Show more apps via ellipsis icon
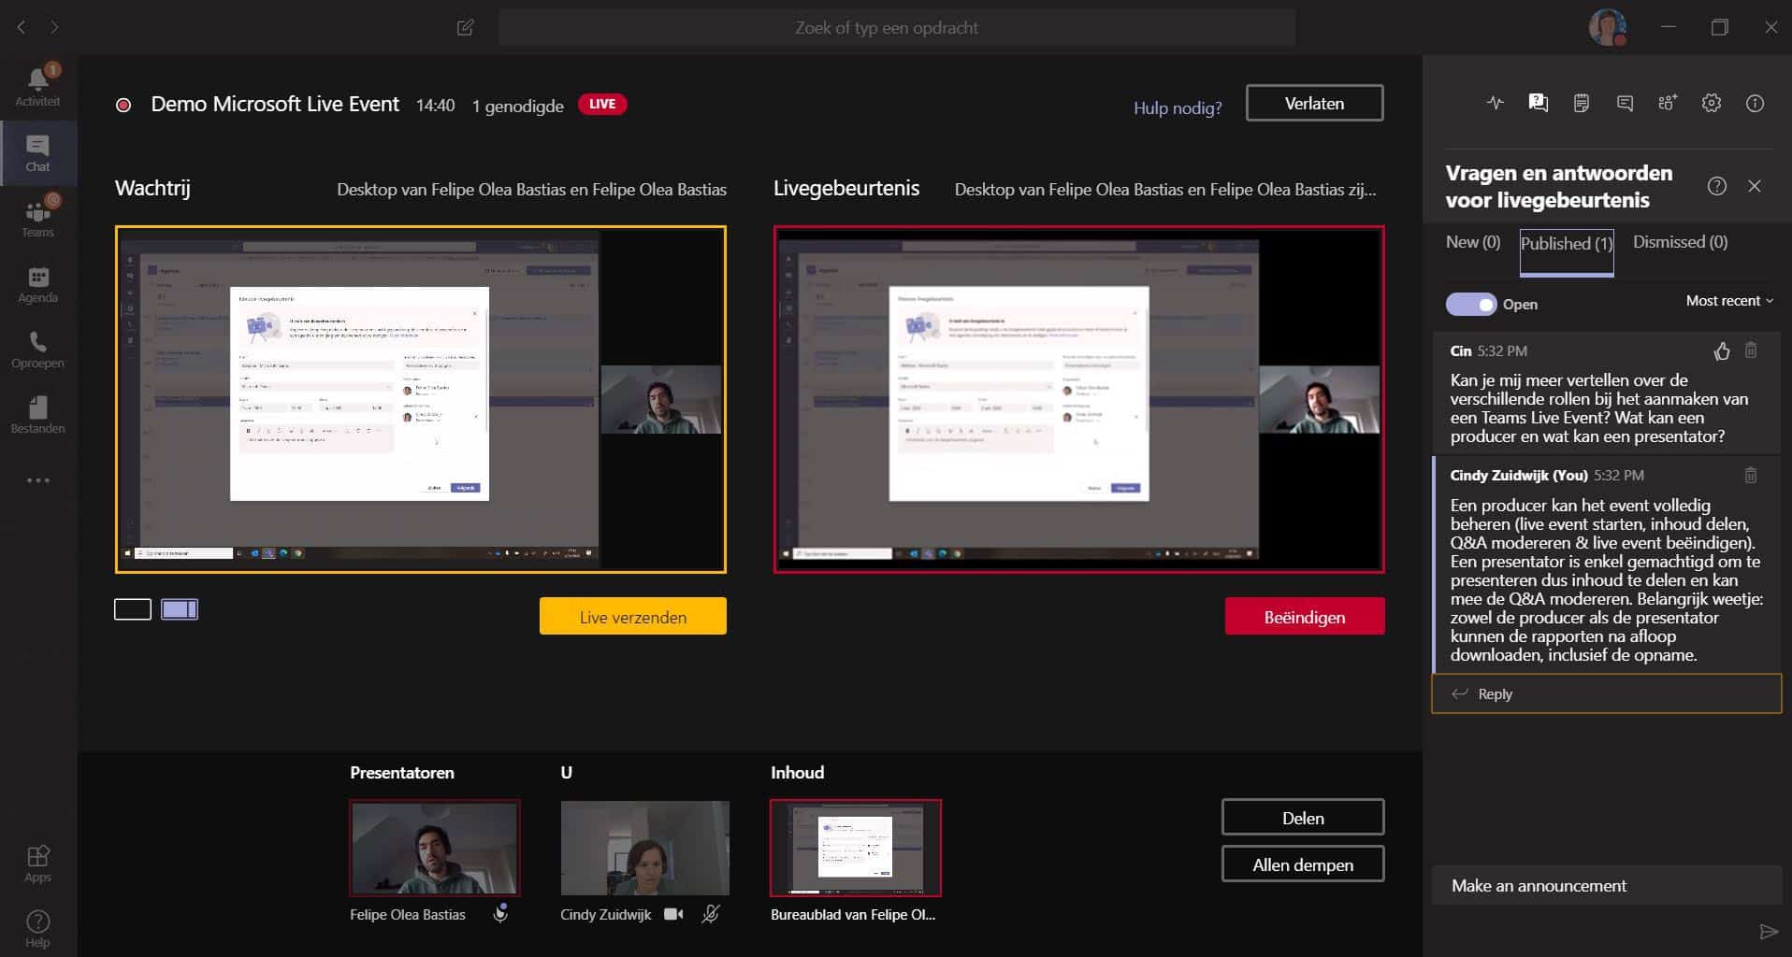Screen dimensions: 1792x957 click(x=37, y=480)
